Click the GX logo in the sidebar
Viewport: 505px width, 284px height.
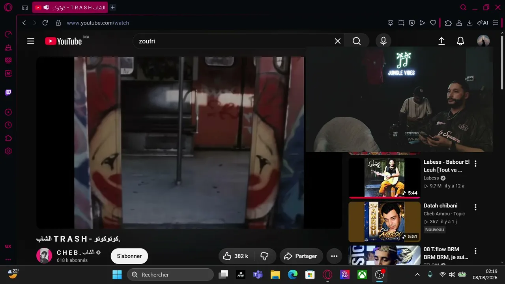[x=8, y=246]
